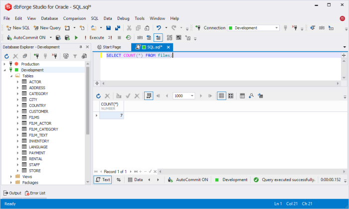The image size is (349, 209).
Task: Click the New Query button
Action: [47, 28]
